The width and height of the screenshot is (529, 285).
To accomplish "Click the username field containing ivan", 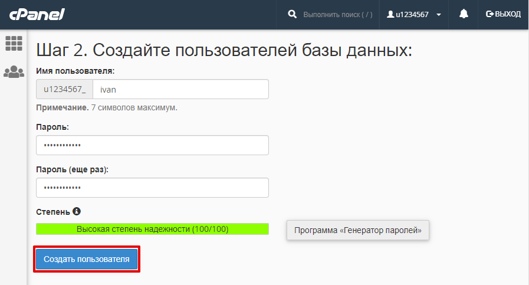I will tap(181, 89).
